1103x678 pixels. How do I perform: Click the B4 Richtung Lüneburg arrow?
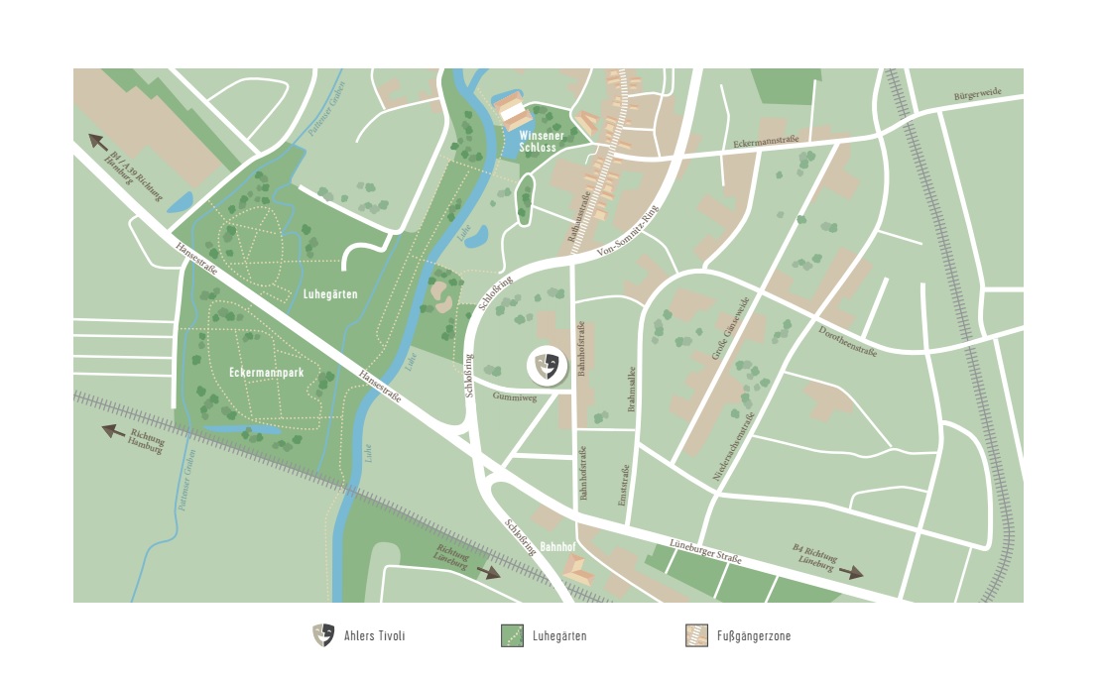pyautogui.click(x=851, y=572)
